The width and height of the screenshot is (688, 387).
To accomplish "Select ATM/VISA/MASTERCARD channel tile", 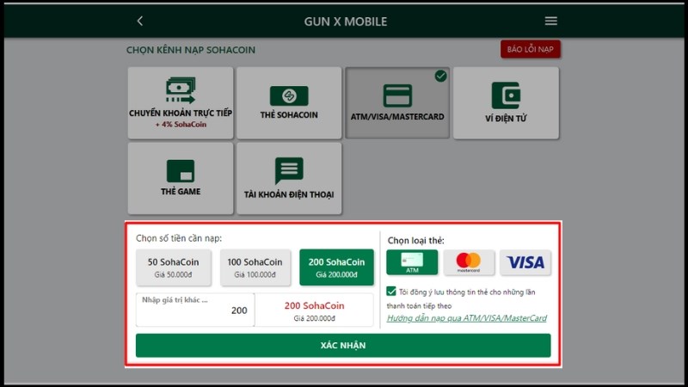I will [397, 102].
